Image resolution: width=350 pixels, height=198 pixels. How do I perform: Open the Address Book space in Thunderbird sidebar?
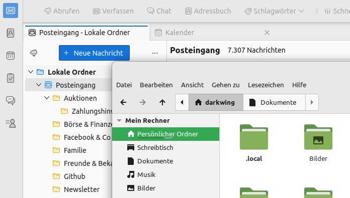pos(11,33)
